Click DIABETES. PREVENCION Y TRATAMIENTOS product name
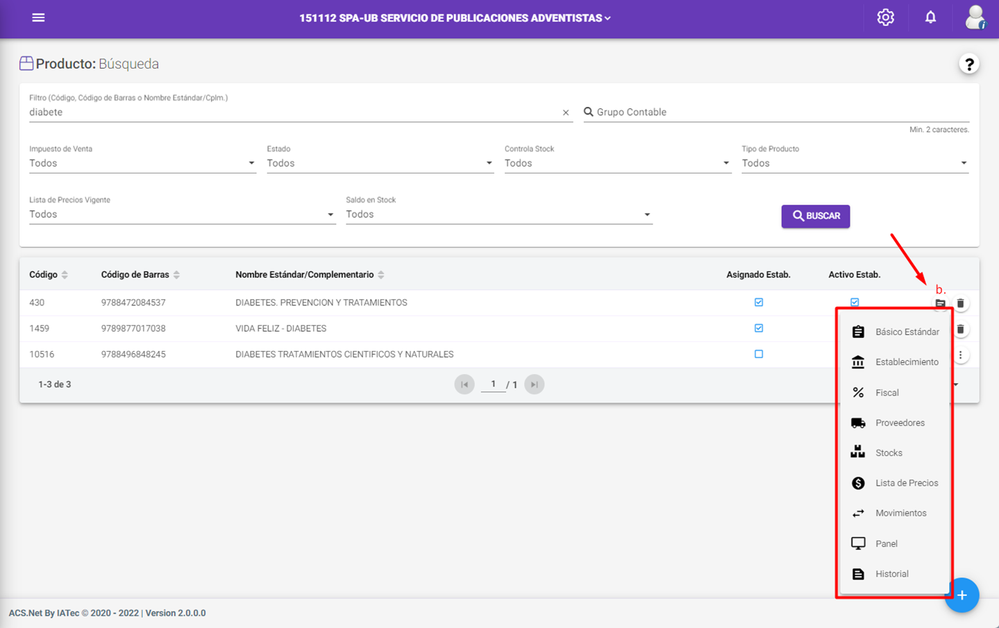 (x=321, y=303)
